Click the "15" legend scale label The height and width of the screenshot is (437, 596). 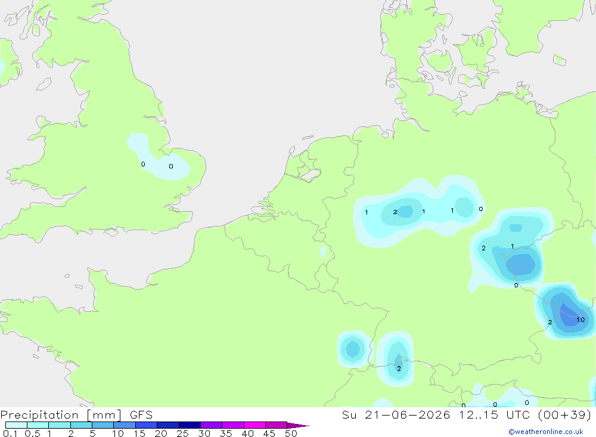pyautogui.click(x=139, y=433)
